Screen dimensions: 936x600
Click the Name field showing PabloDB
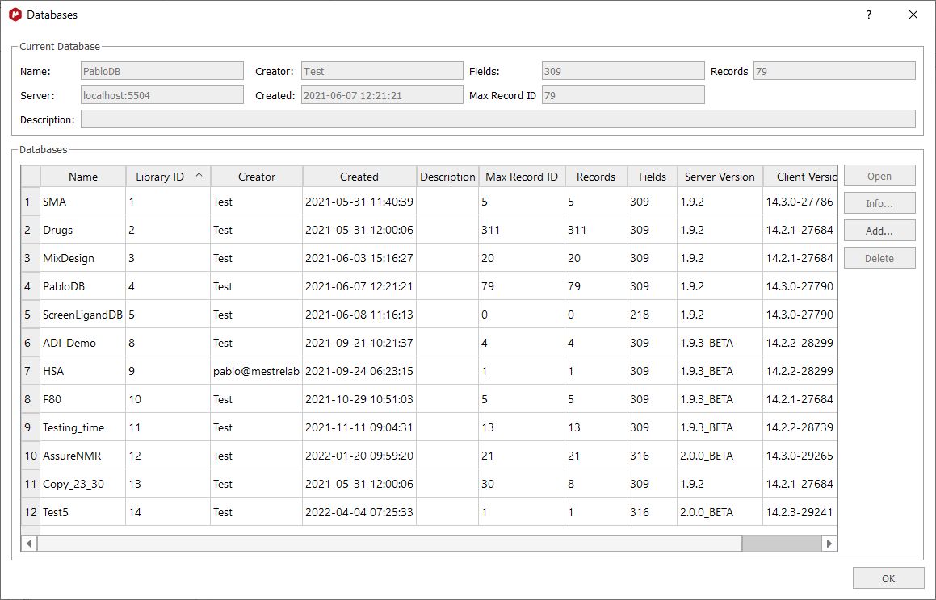click(162, 71)
